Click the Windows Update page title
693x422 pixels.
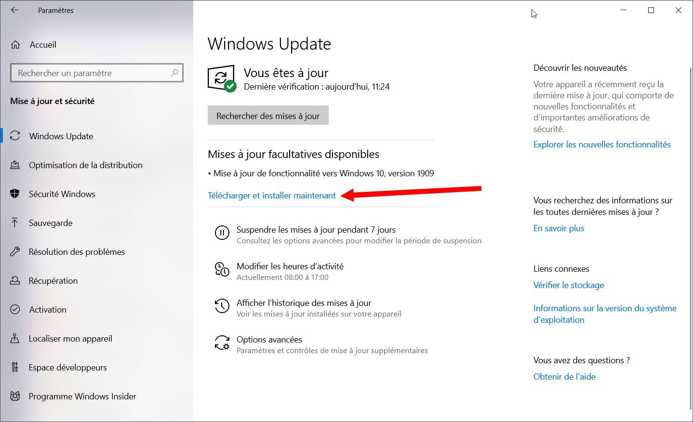point(269,44)
